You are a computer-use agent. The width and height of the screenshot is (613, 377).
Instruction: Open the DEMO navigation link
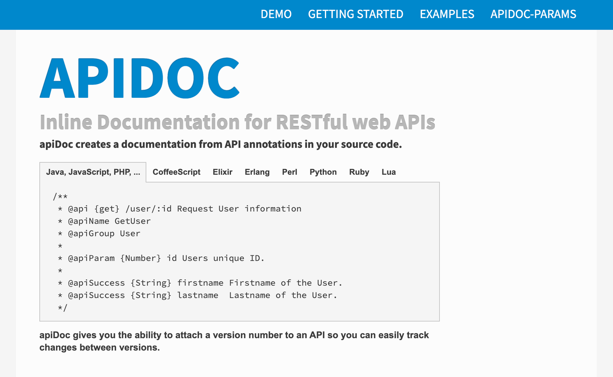[x=276, y=14]
